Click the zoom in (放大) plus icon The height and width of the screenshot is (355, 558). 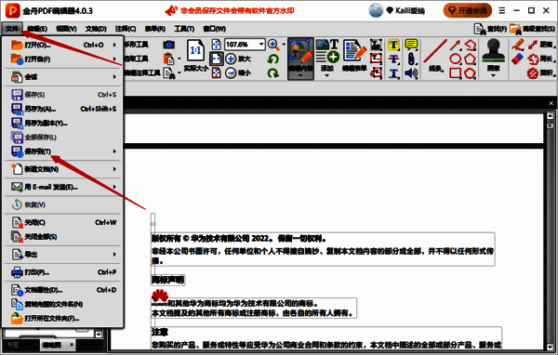pos(231,59)
